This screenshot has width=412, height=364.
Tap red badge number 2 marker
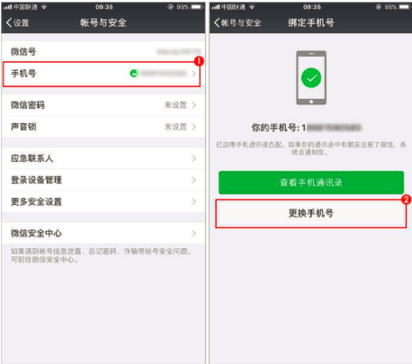click(406, 200)
